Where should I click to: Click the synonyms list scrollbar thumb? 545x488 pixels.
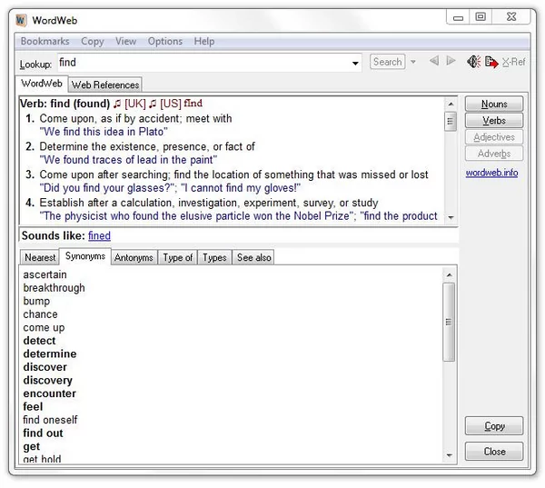(449, 322)
